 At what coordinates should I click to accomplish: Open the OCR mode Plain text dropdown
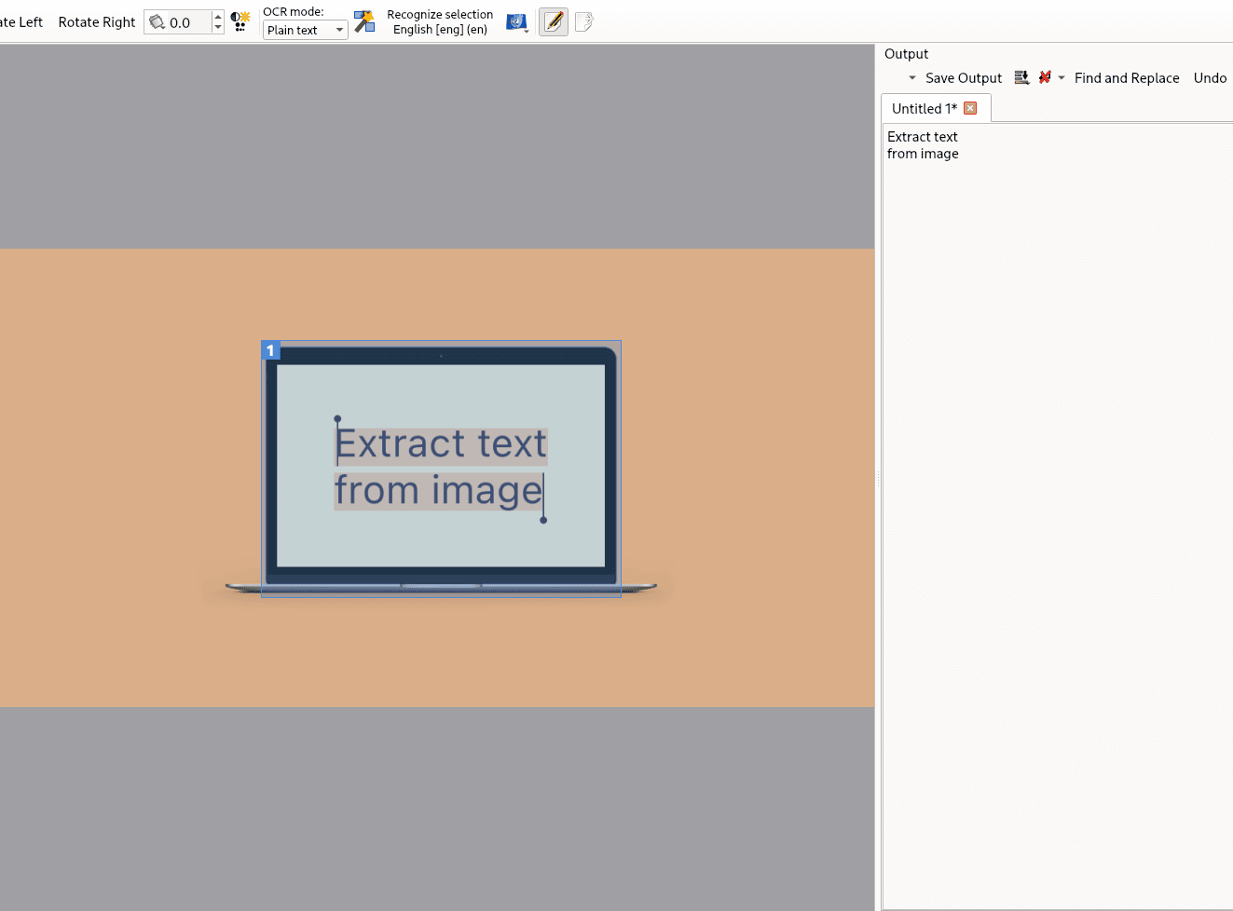(305, 30)
